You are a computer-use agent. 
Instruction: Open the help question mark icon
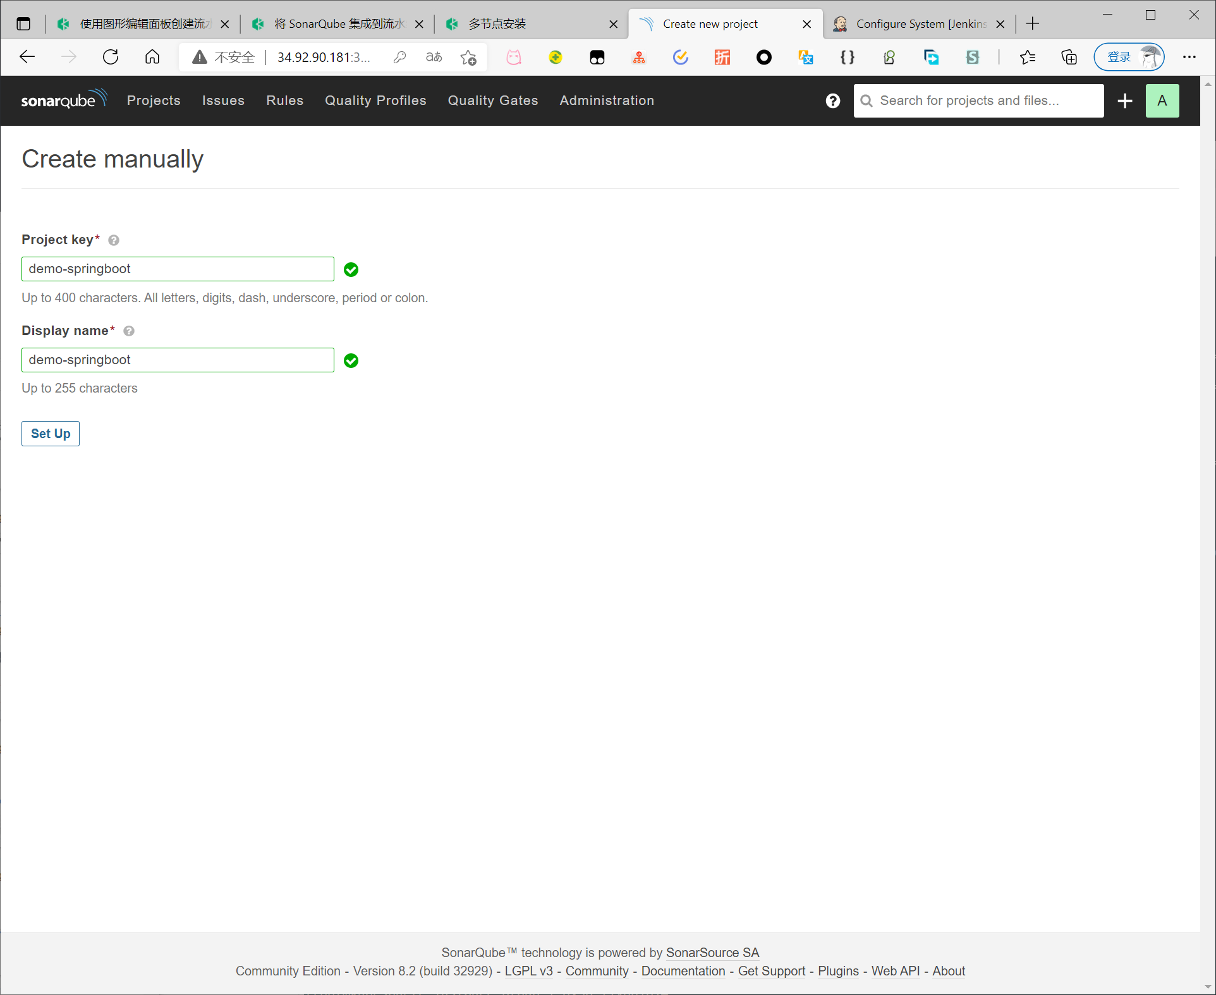click(x=832, y=101)
